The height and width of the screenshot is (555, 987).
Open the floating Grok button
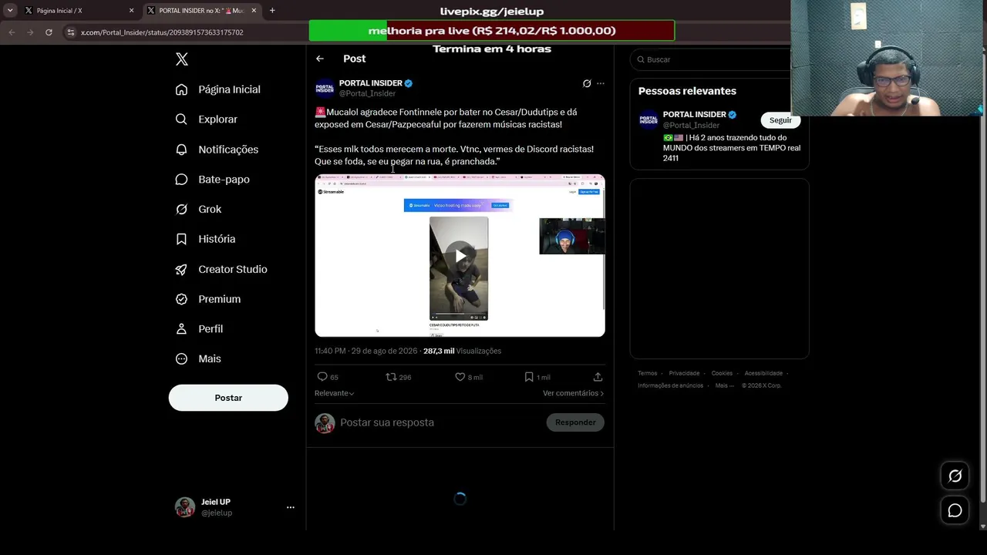coord(955,476)
